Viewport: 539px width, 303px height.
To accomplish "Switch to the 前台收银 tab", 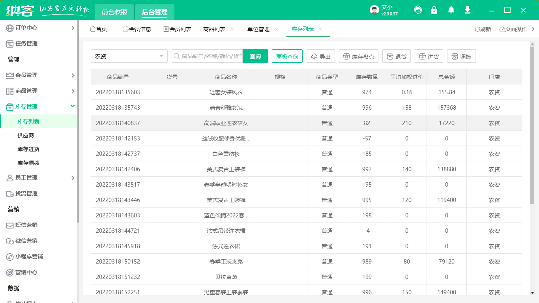I will [x=114, y=12].
